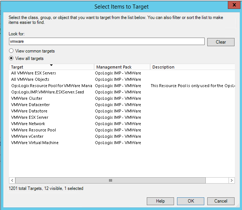242x210 pixels.
Task: Choose All VMWare Objects target
Action: pyautogui.click(x=30, y=79)
